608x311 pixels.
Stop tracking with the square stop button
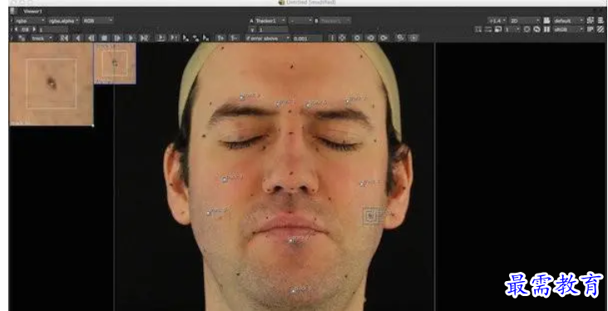point(104,38)
